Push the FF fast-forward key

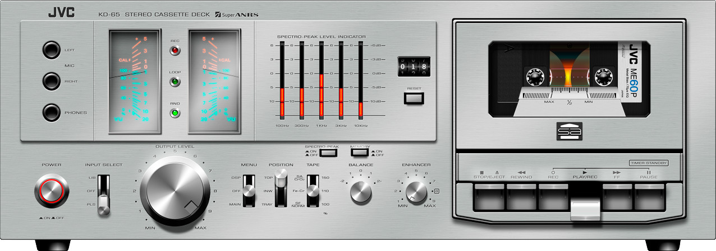[618, 196]
